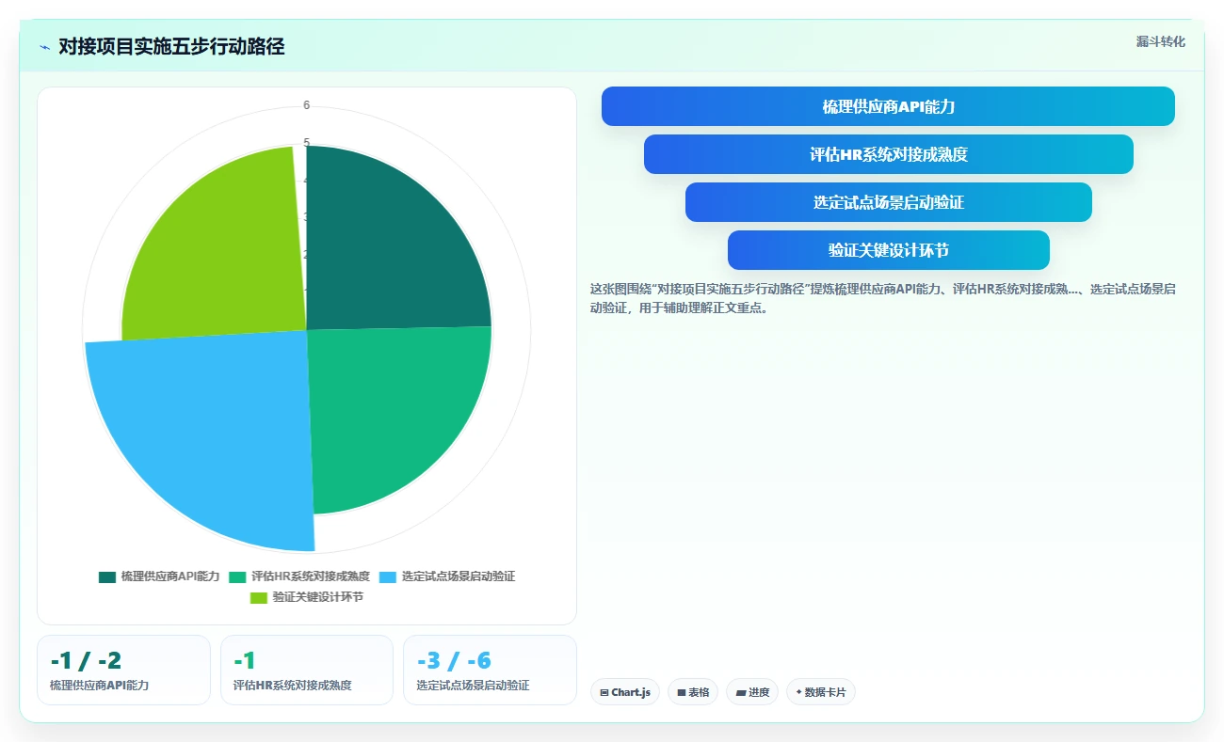Click the sky blue legend color box

(x=388, y=576)
